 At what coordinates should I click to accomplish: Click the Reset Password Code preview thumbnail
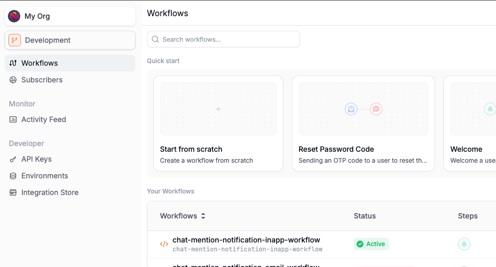(363, 109)
